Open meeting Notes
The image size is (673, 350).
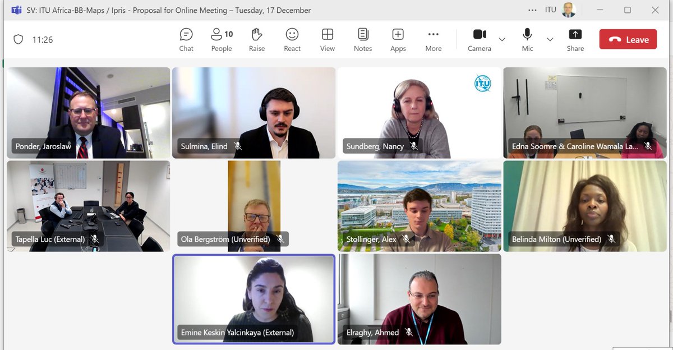362,39
